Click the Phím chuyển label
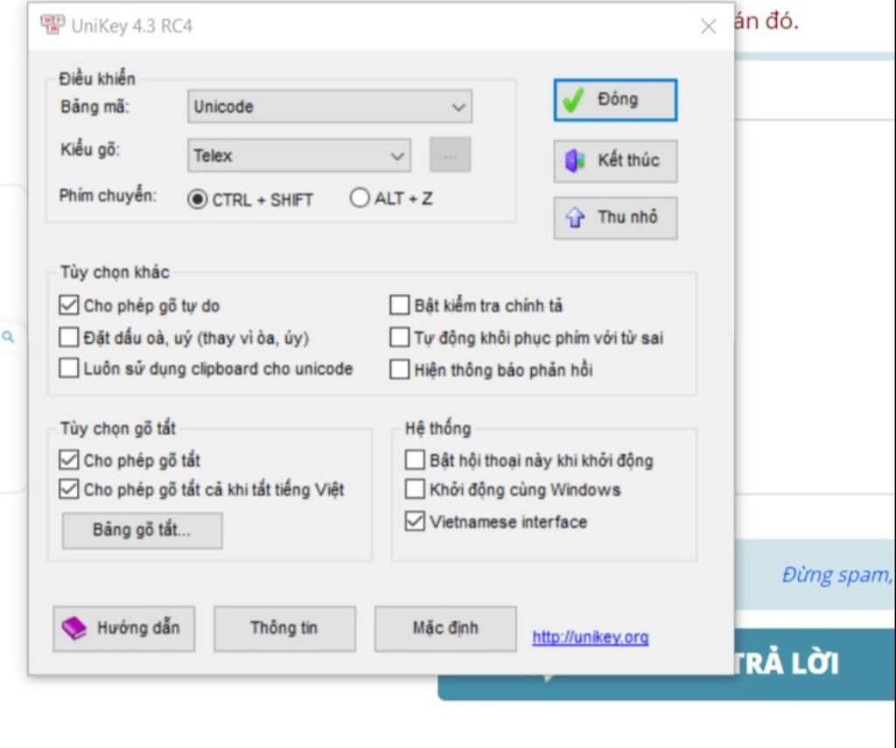This screenshot has width=896, height=748. 108,195
